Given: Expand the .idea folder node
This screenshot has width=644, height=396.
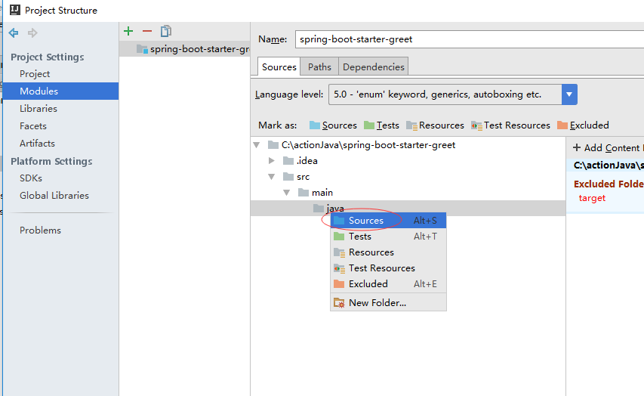Looking at the screenshot, I should tap(272, 160).
